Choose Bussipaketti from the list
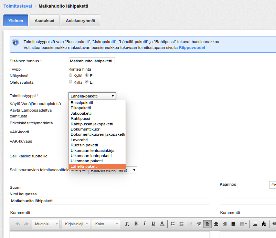Screen dimensions: 276x238 point(97,103)
